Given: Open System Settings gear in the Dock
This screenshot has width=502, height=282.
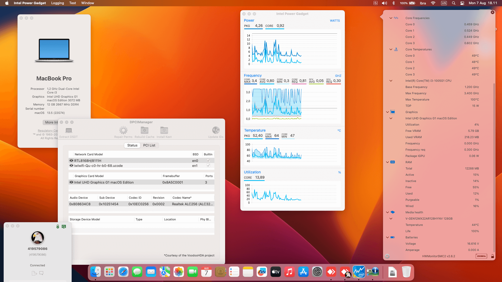Looking at the screenshot, I should coord(317,272).
